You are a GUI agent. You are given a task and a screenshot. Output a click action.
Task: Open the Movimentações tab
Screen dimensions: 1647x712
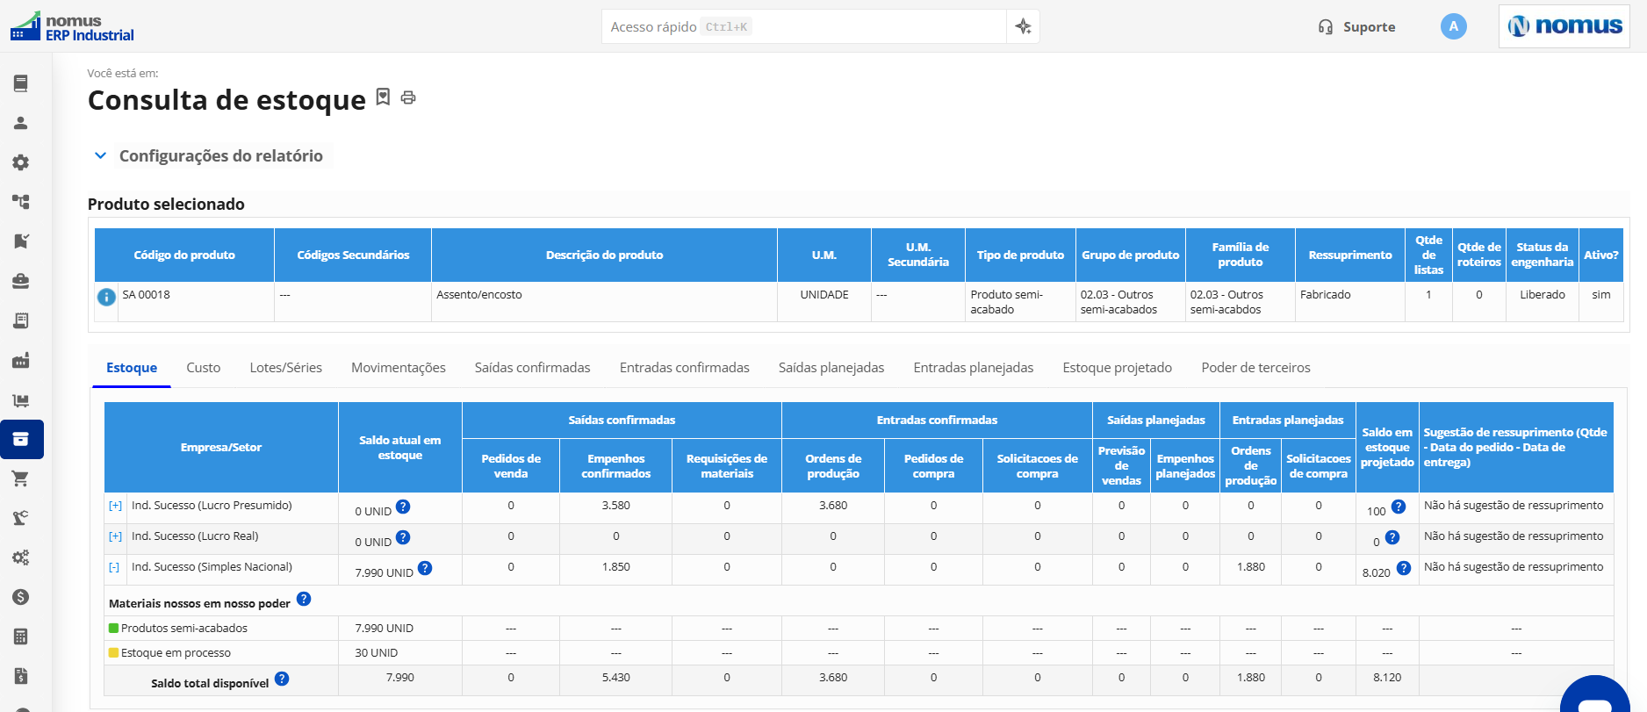(399, 368)
